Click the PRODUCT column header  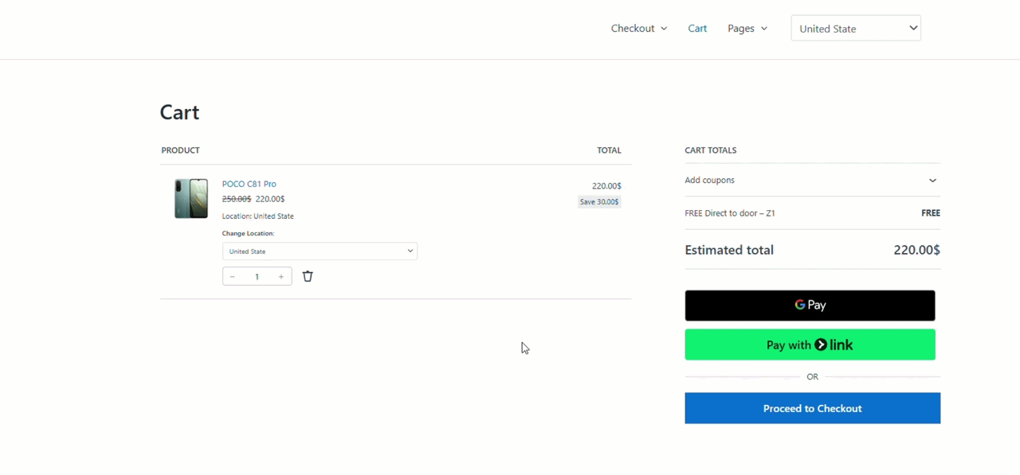coord(180,150)
